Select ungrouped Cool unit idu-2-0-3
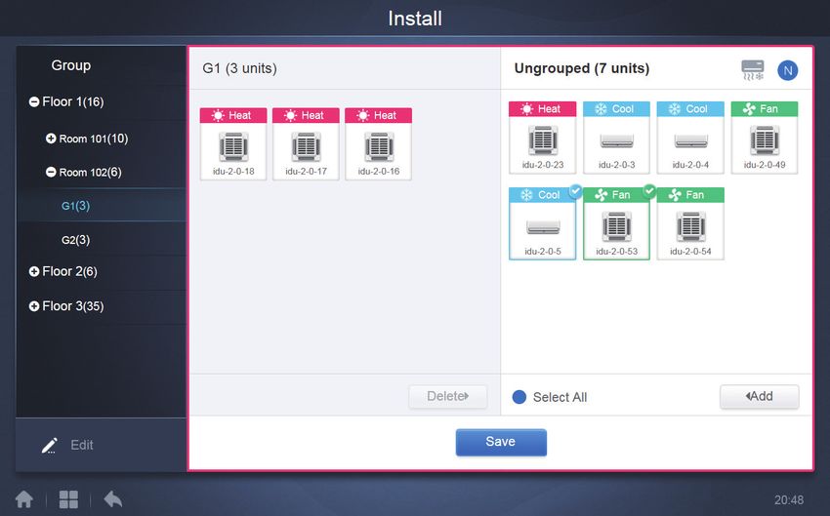The height and width of the screenshot is (516, 830). tap(617, 138)
